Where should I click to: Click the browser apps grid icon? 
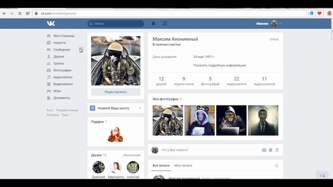(x=28, y=14)
